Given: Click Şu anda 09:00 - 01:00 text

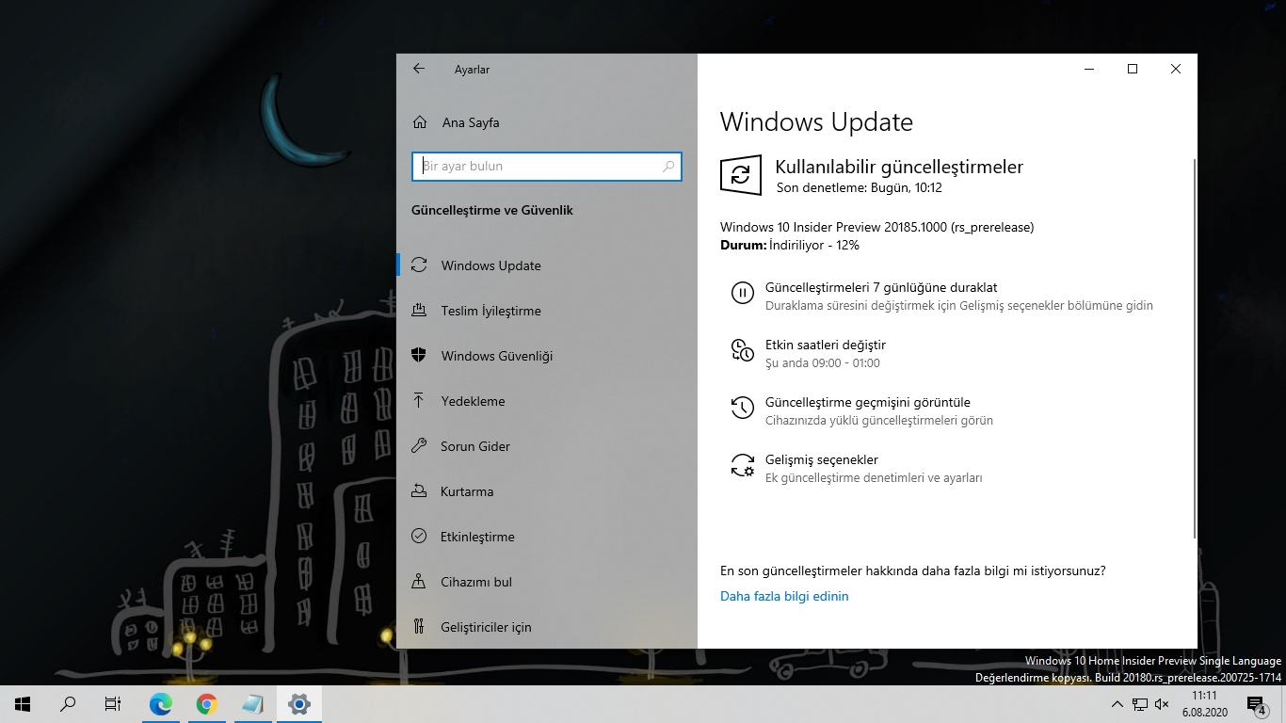Looking at the screenshot, I should 823,363.
